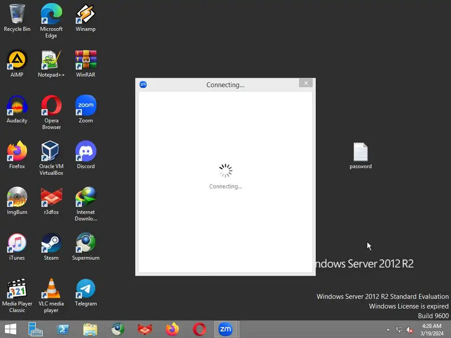Select the r3dfox desktop shortcut

tap(51, 201)
